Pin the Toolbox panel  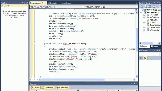click(25, 3)
